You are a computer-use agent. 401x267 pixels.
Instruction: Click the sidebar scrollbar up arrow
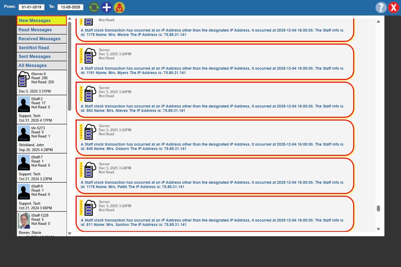coord(70,19)
